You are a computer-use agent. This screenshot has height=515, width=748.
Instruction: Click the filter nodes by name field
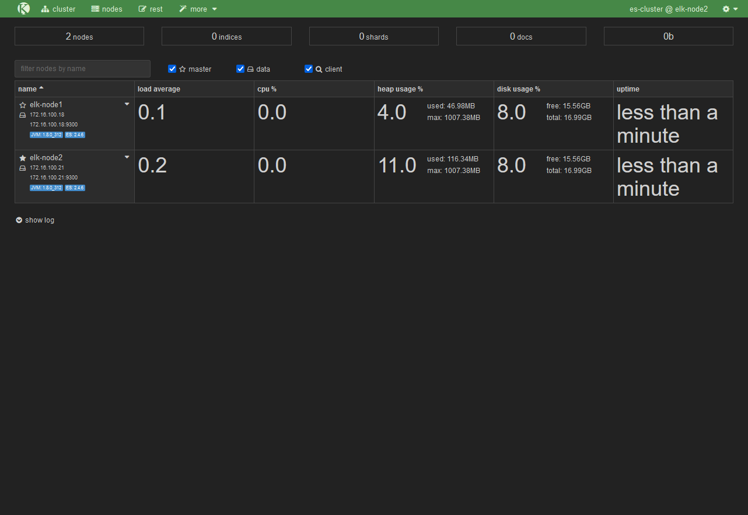(x=82, y=69)
